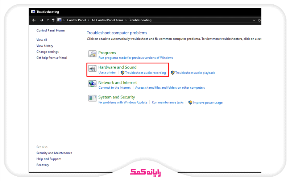Expand the address bar history dropdown
Viewport: 290px width, 181px height.
click(254, 20)
